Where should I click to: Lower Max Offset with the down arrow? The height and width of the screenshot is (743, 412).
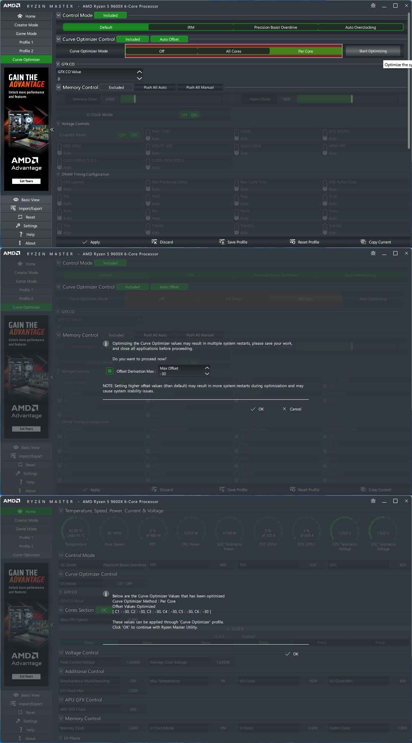207,374
